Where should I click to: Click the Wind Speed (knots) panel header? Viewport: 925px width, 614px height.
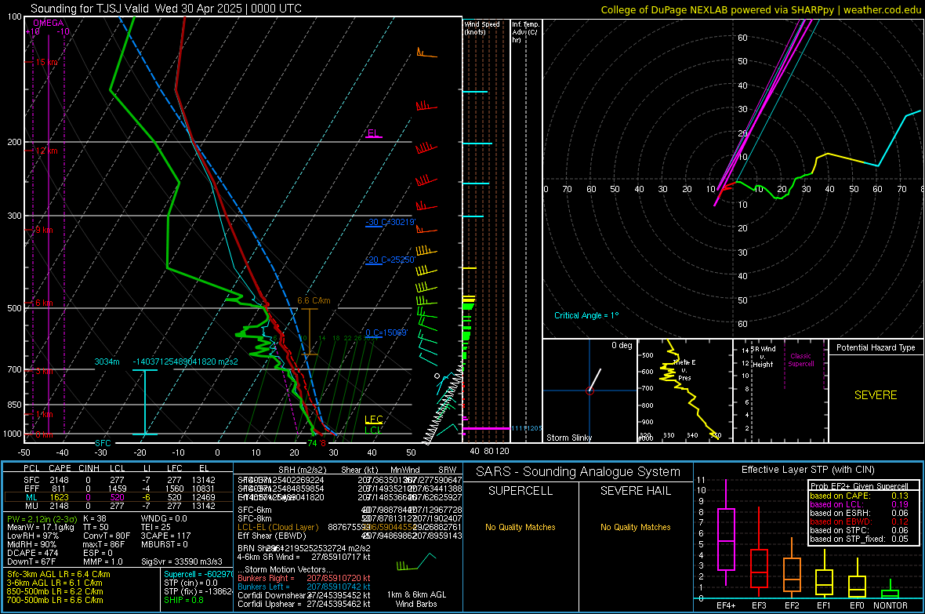(482, 27)
